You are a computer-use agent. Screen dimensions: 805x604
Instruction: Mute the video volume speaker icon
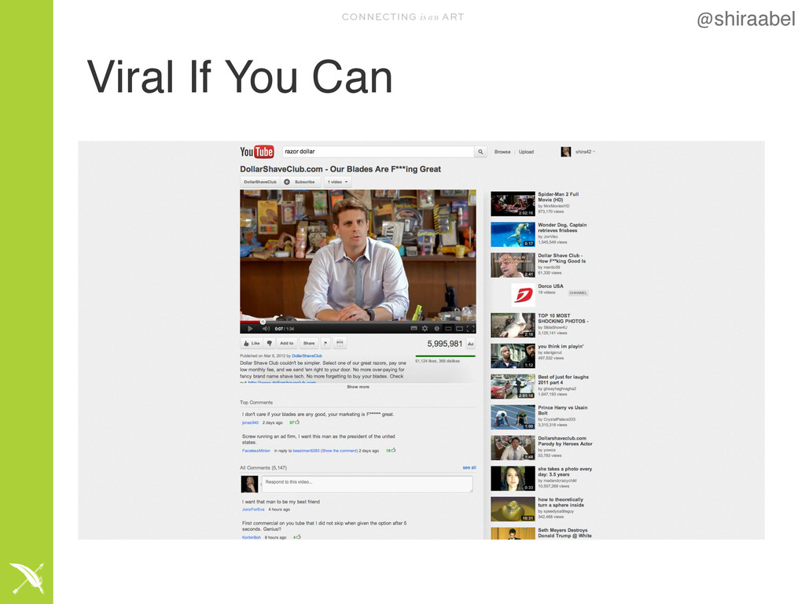point(266,329)
